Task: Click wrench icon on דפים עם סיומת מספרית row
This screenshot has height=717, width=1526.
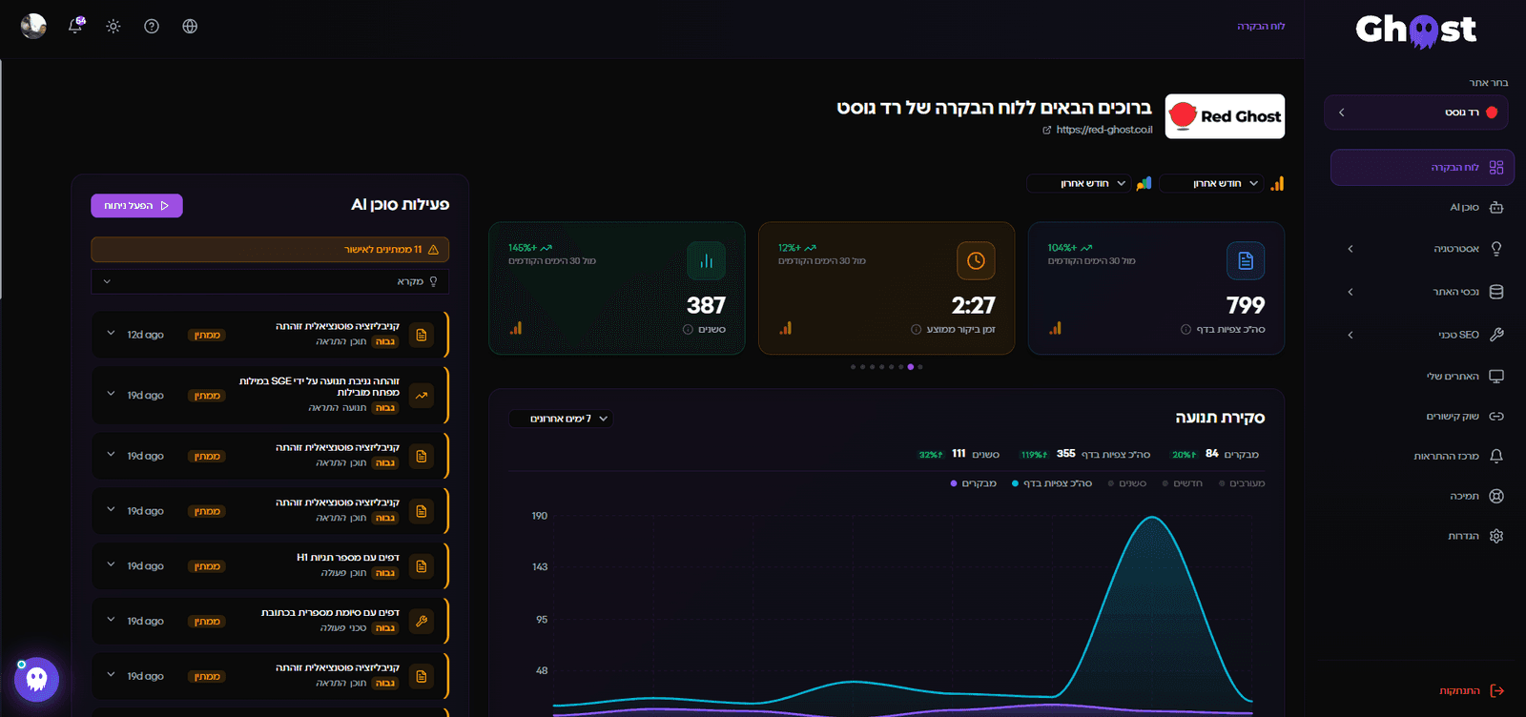Action: pos(422,622)
